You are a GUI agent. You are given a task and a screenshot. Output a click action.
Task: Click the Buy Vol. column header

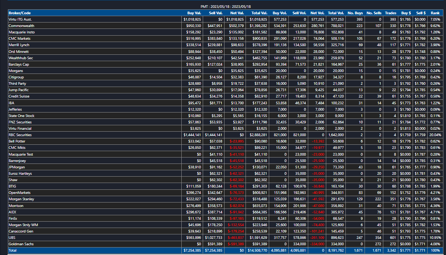280,13
